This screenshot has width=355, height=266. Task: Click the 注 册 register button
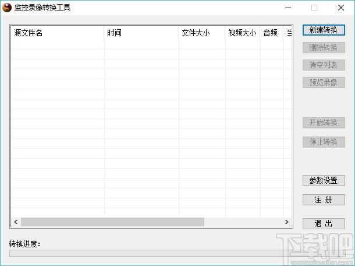pyautogui.click(x=324, y=200)
